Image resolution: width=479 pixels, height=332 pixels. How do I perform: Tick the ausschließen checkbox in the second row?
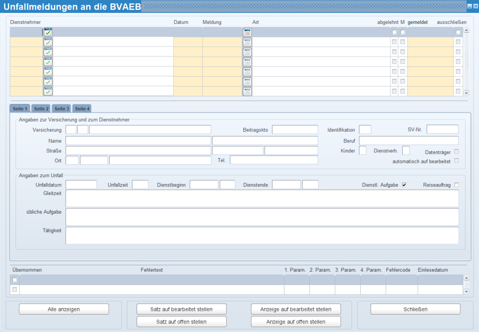(458, 42)
